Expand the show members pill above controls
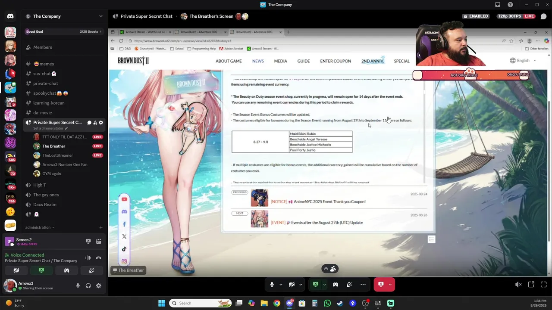 (x=330, y=269)
